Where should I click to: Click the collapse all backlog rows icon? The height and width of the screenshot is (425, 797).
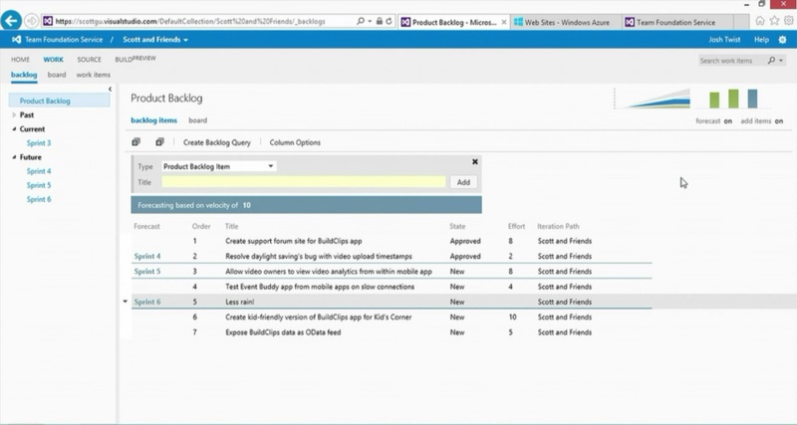coord(159,142)
